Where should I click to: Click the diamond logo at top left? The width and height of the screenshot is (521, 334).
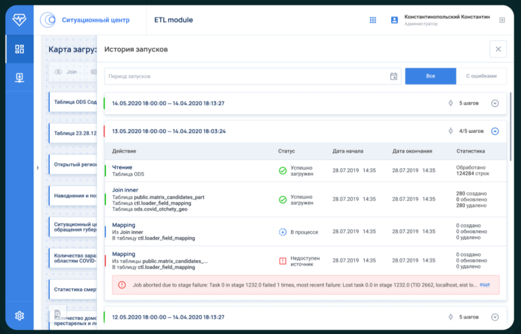19,19
